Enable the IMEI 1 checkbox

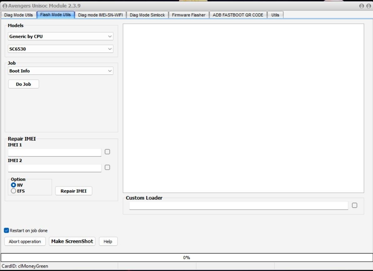tap(107, 152)
